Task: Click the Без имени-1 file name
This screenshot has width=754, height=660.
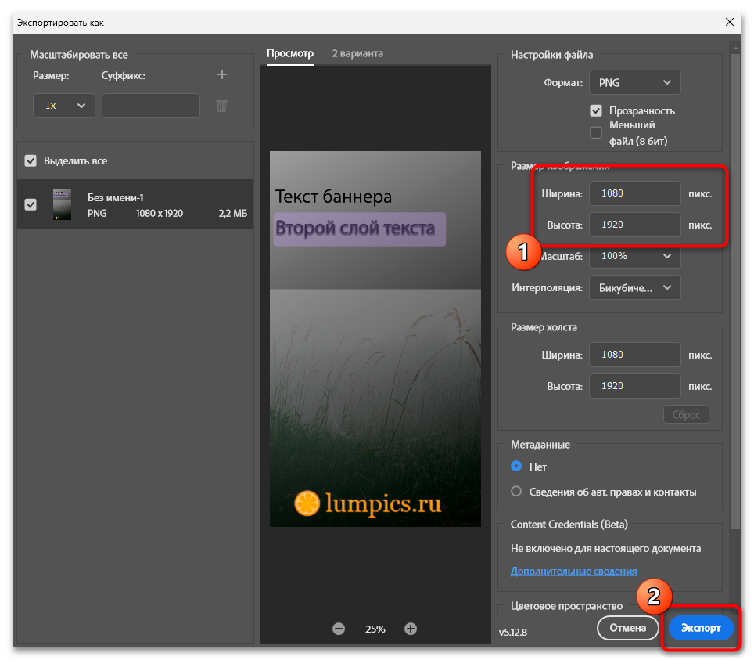Action: coord(116,197)
